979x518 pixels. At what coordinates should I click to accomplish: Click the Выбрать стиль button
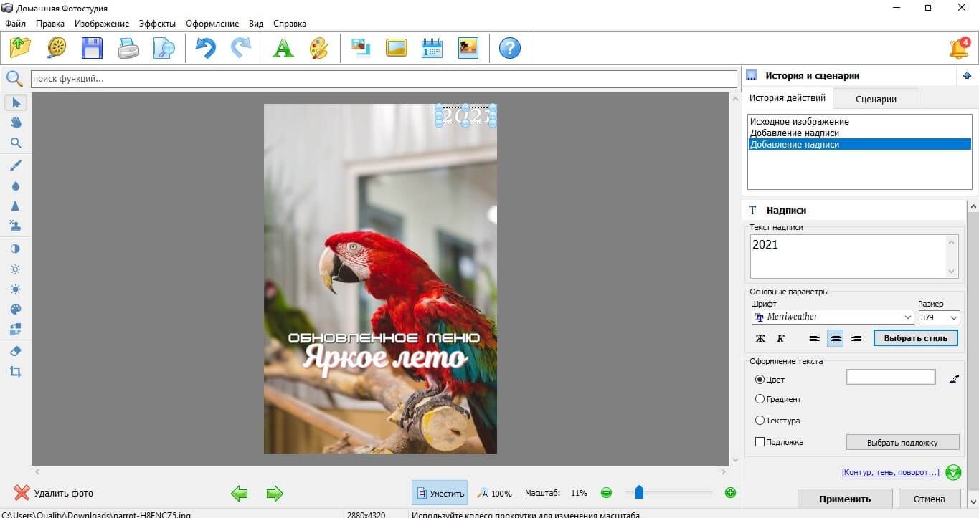tap(915, 338)
